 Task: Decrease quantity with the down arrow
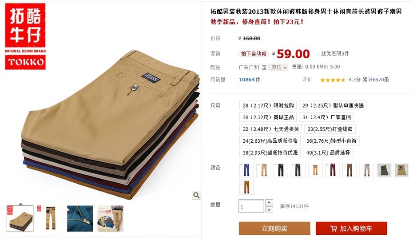[x=269, y=209]
